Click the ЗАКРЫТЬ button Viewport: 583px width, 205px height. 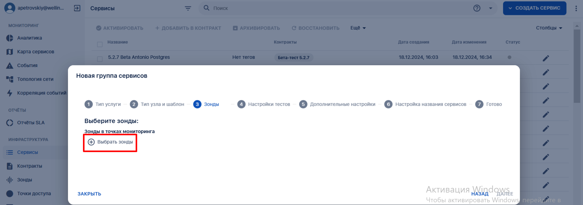(89, 194)
